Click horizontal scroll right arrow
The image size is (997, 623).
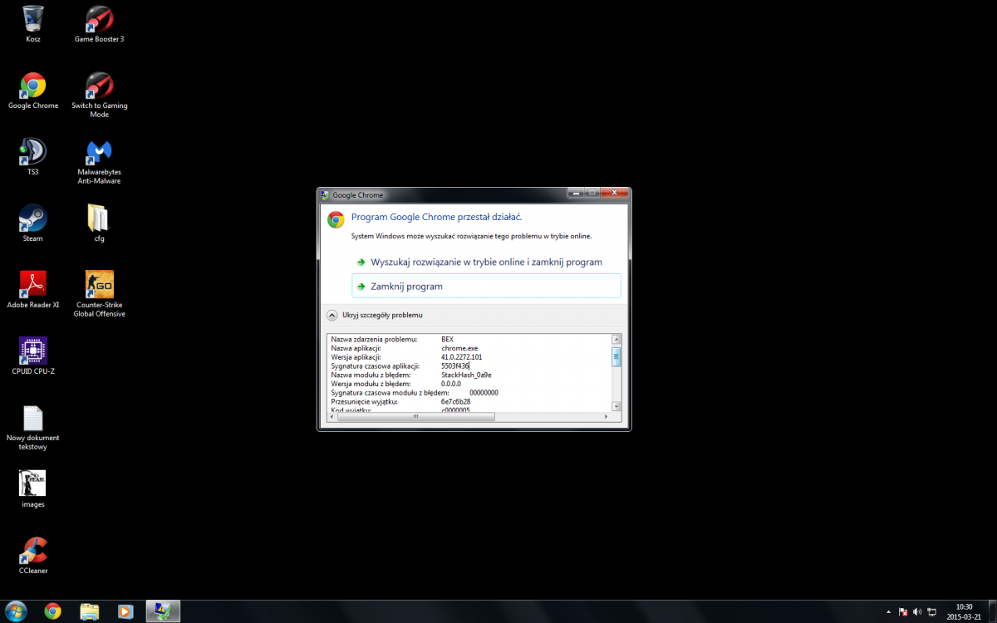606,417
